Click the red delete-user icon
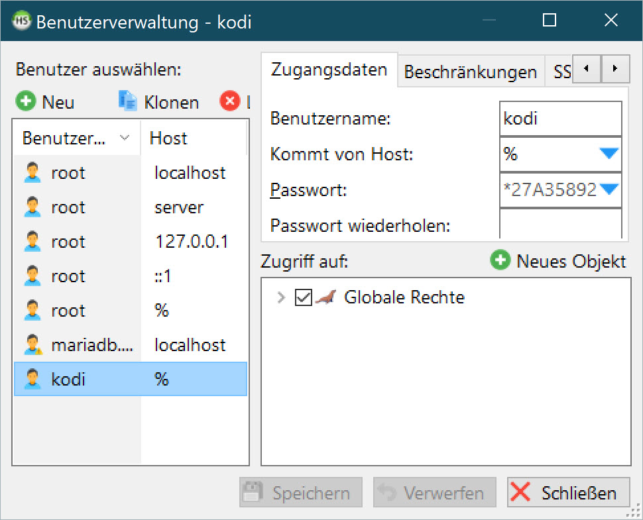643x520 pixels. (229, 101)
